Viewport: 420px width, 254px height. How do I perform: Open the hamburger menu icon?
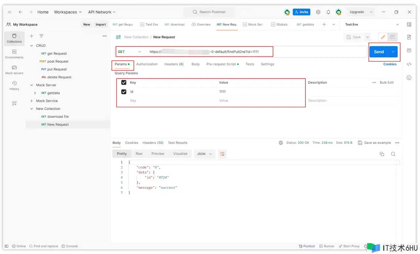click(10, 12)
